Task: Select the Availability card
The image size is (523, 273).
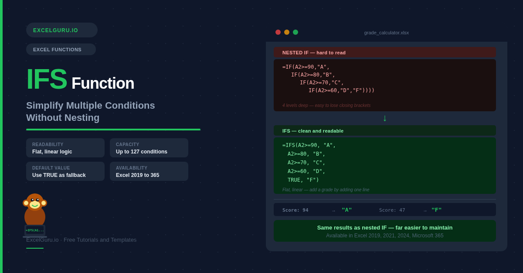Action: point(149,171)
